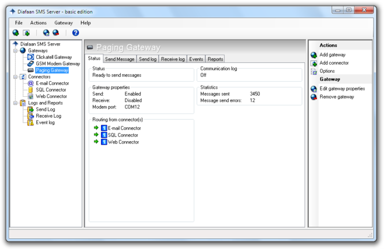Click the Add connector toolbar icon
This screenshot has width=384, height=249.
pos(26,32)
